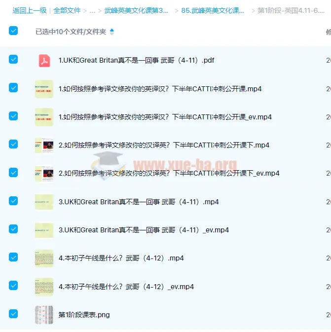Open thumbnail of 第1阶段课表.png
The image size is (331, 332).
(x=44, y=315)
